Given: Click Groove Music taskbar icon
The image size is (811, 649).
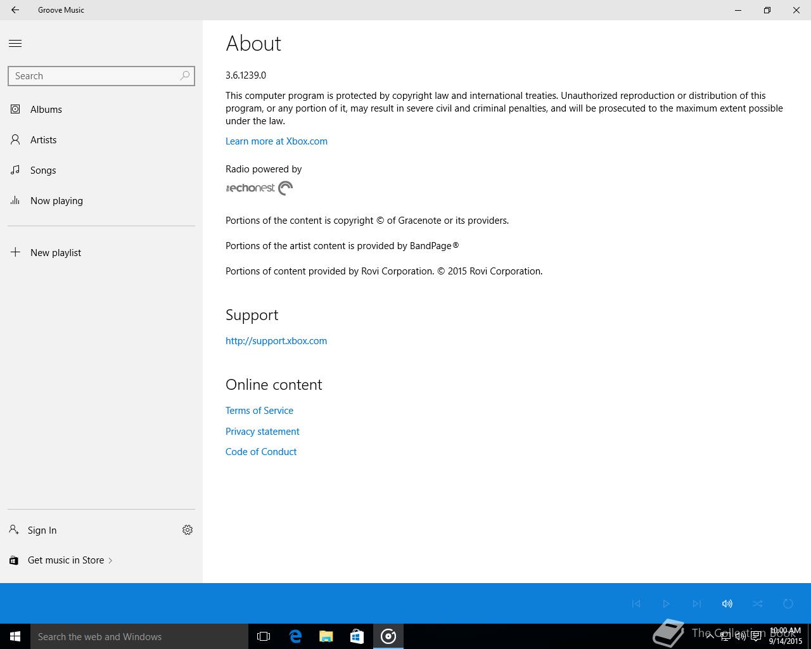Looking at the screenshot, I should (x=388, y=636).
